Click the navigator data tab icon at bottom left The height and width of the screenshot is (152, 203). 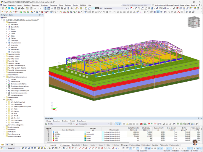[x=2, y=145]
